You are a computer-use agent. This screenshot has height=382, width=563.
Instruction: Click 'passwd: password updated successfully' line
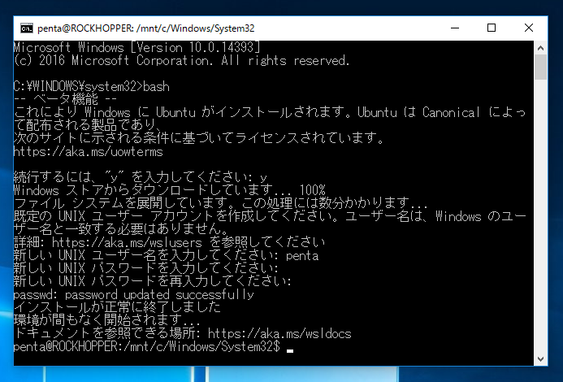pyautogui.click(x=133, y=295)
